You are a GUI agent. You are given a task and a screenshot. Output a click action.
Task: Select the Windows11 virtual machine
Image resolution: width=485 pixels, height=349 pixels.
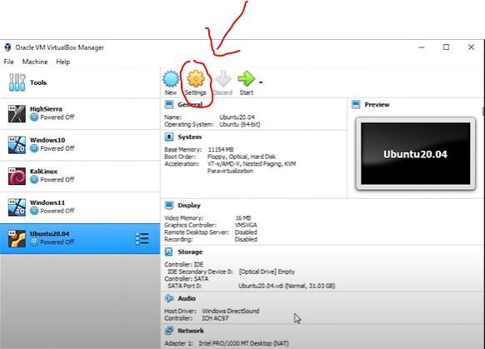click(x=80, y=207)
